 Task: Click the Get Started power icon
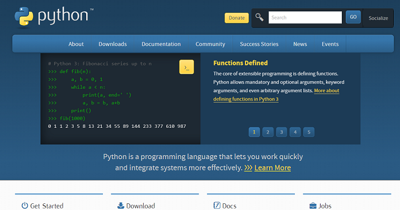pyautogui.click(x=25, y=206)
